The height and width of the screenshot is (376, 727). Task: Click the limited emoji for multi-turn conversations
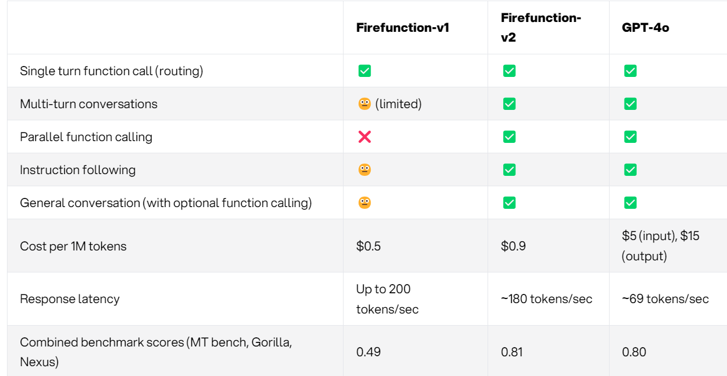[x=364, y=104]
